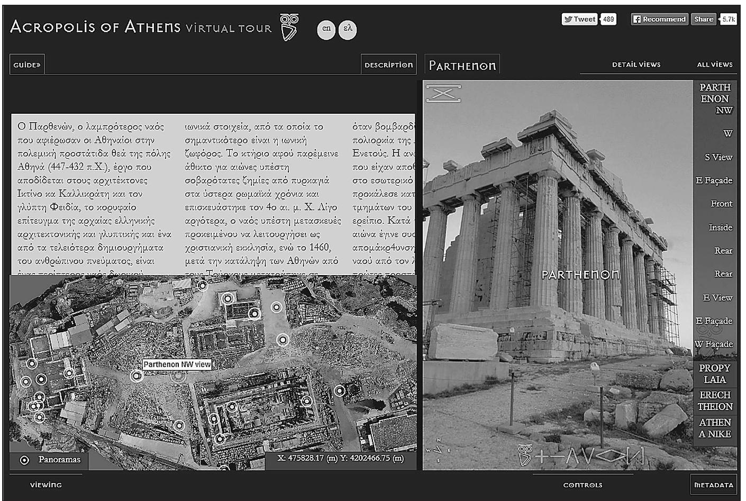746x501 pixels.
Task: Toggle the Panoramas layer on the map
Action: click(x=24, y=460)
